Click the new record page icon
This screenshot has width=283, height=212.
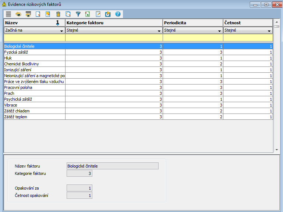point(38,14)
